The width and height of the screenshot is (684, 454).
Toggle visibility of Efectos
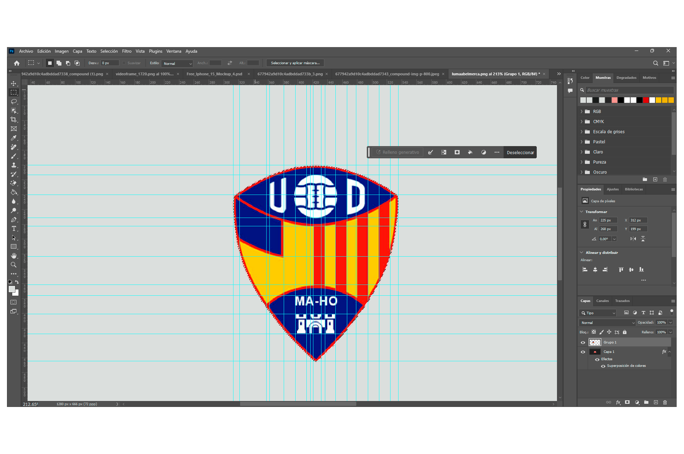(x=597, y=360)
